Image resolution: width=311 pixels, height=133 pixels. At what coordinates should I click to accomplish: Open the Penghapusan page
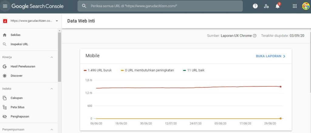pyautogui.click(x=20, y=117)
